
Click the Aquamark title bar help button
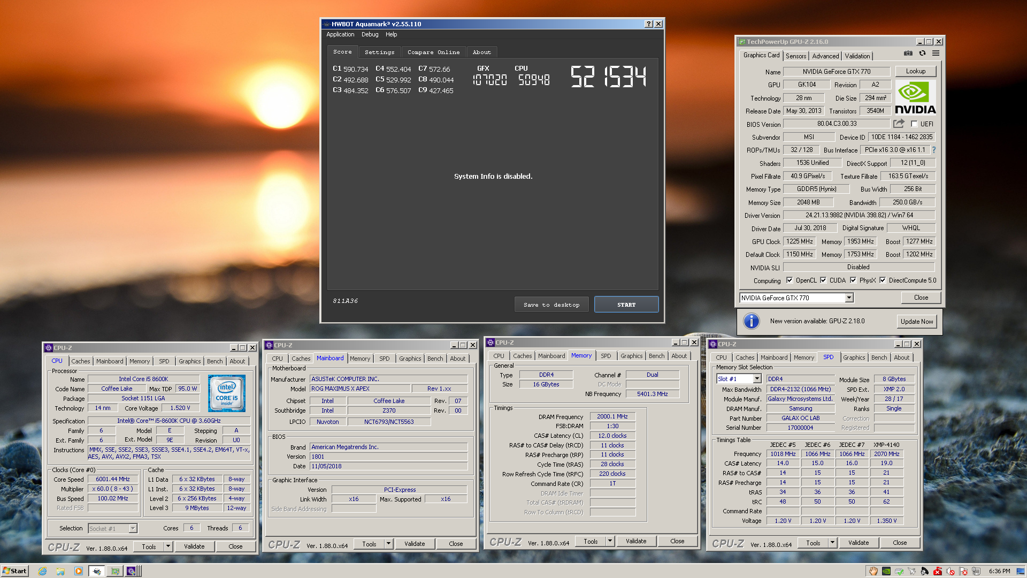(x=649, y=24)
